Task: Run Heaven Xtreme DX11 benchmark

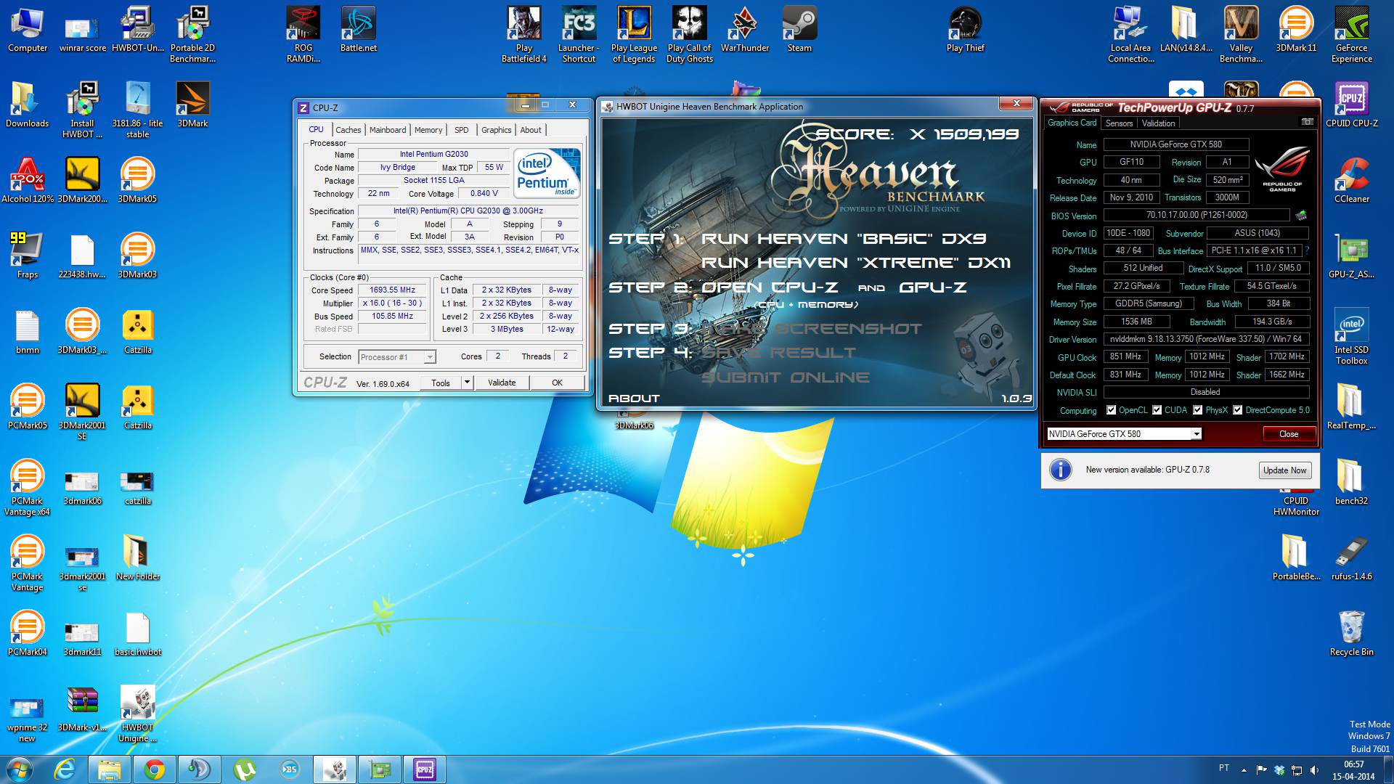Action: pos(856,263)
